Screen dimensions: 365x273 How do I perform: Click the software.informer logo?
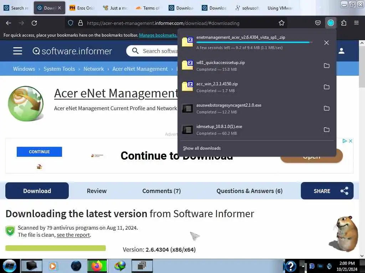(x=72, y=51)
